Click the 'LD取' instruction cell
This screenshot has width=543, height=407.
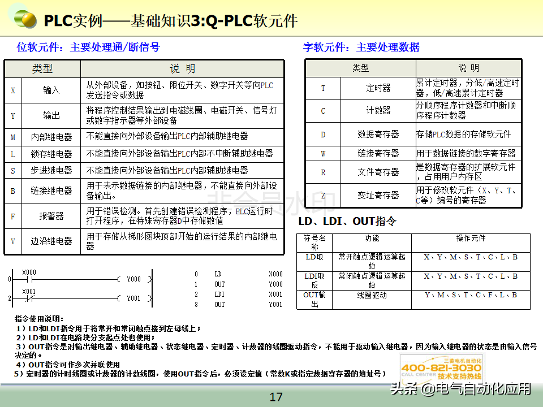(x=314, y=262)
